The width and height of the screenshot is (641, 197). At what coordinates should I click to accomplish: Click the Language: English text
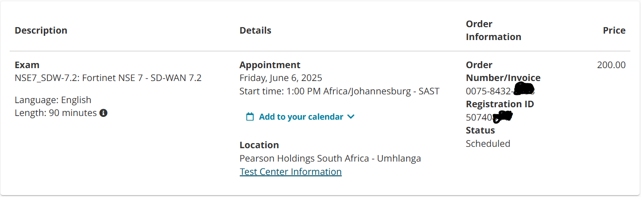(53, 100)
